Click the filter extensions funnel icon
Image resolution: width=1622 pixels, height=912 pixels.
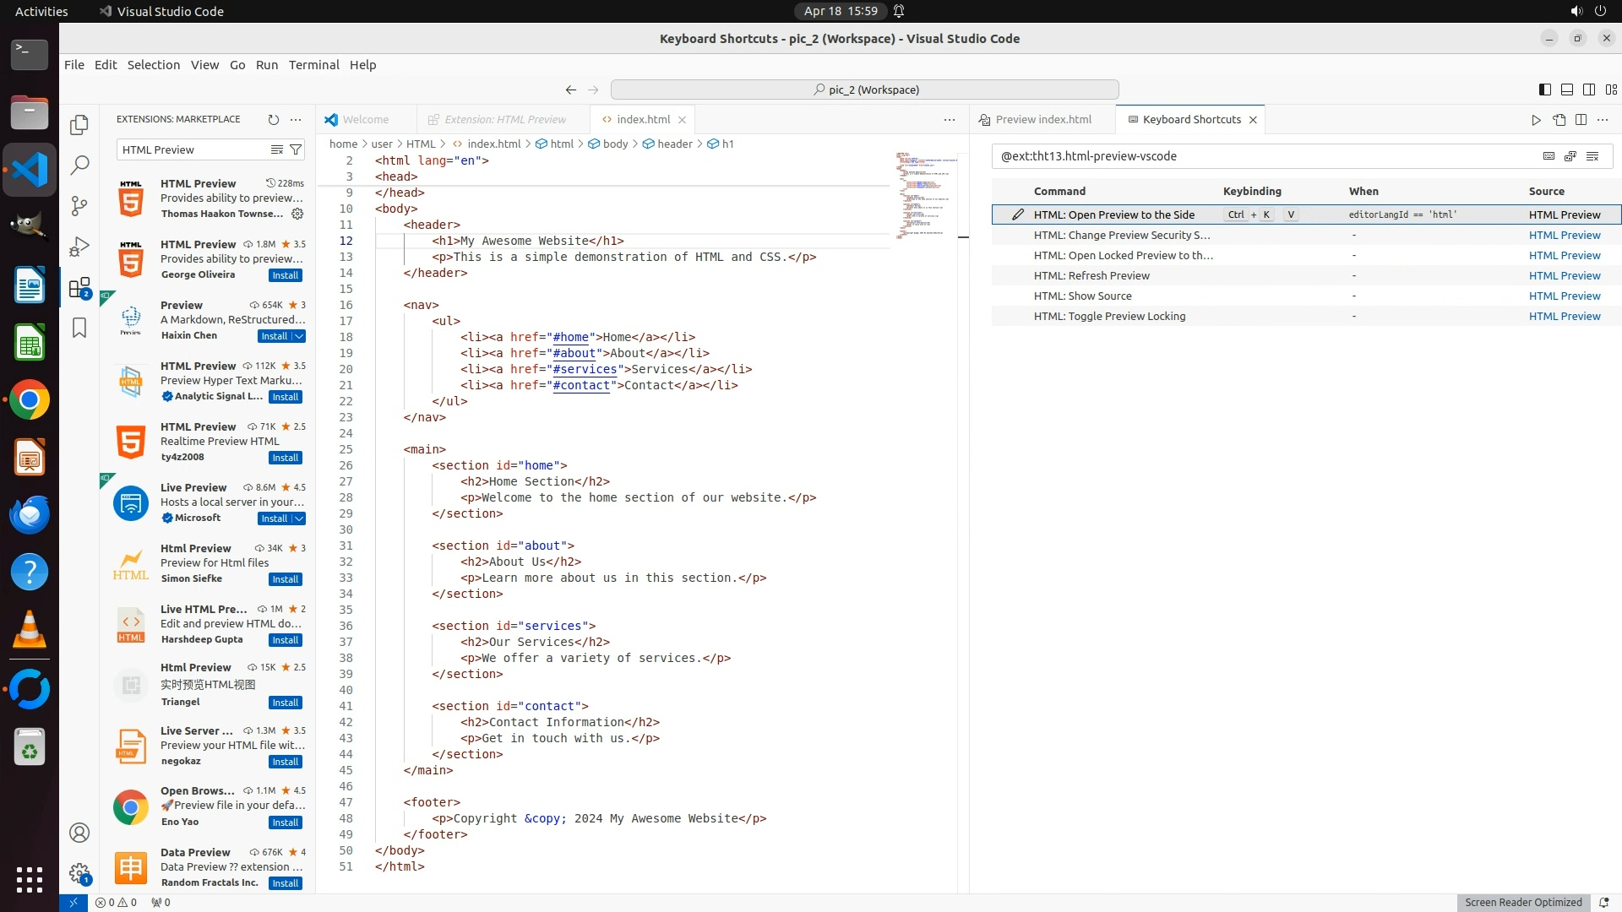(x=296, y=149)
